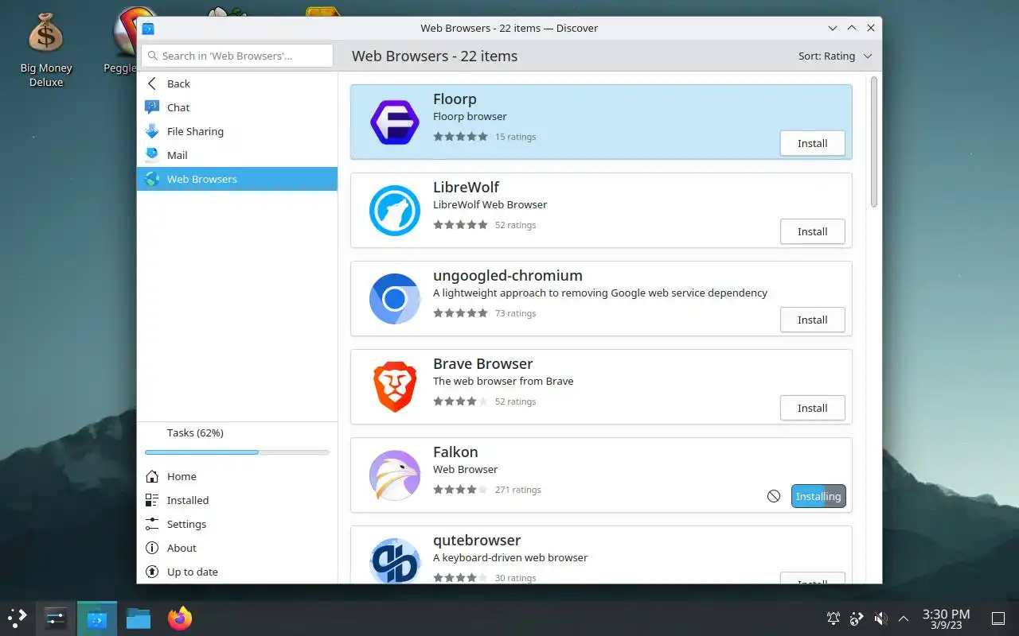This screenshot has width=1019, height=636.
Task: Select the Mail category
Action: [x=237, y=155]
